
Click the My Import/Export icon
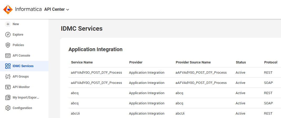click(8, 98)
